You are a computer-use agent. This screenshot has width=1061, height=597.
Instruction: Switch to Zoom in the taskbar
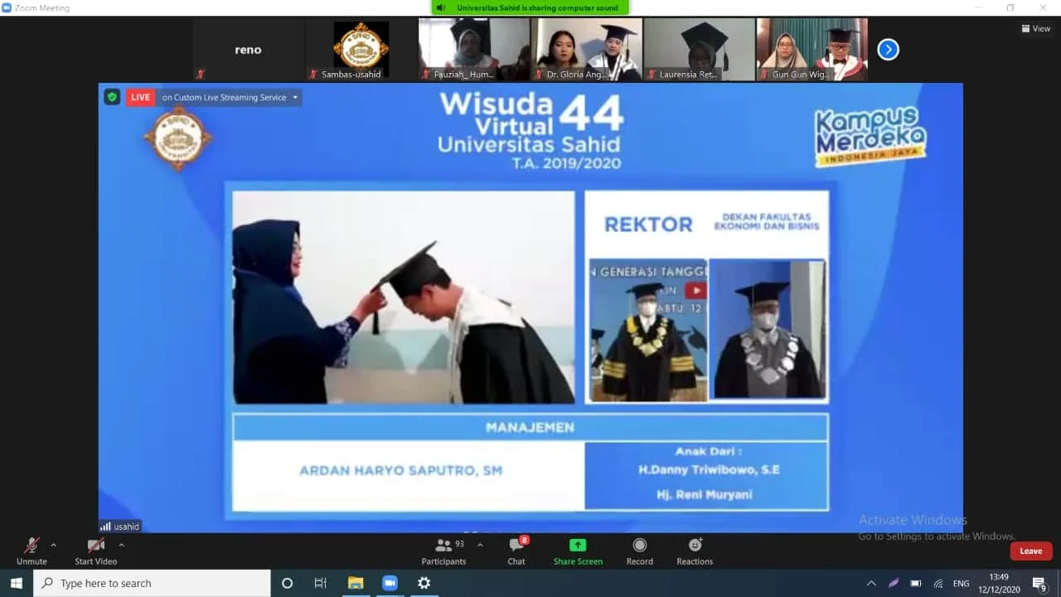coord(390,583)
